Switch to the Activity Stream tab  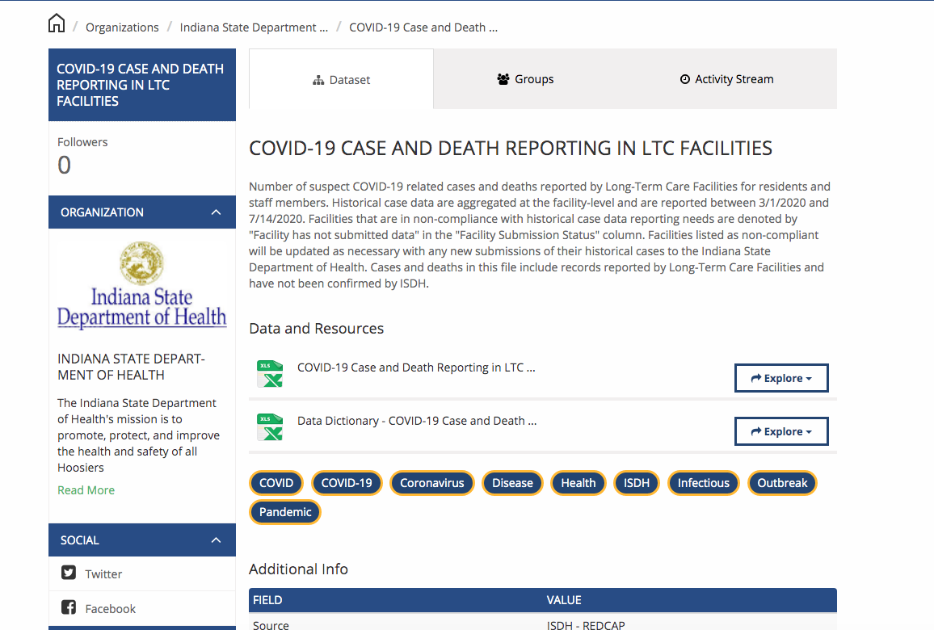tap(726, 79)
